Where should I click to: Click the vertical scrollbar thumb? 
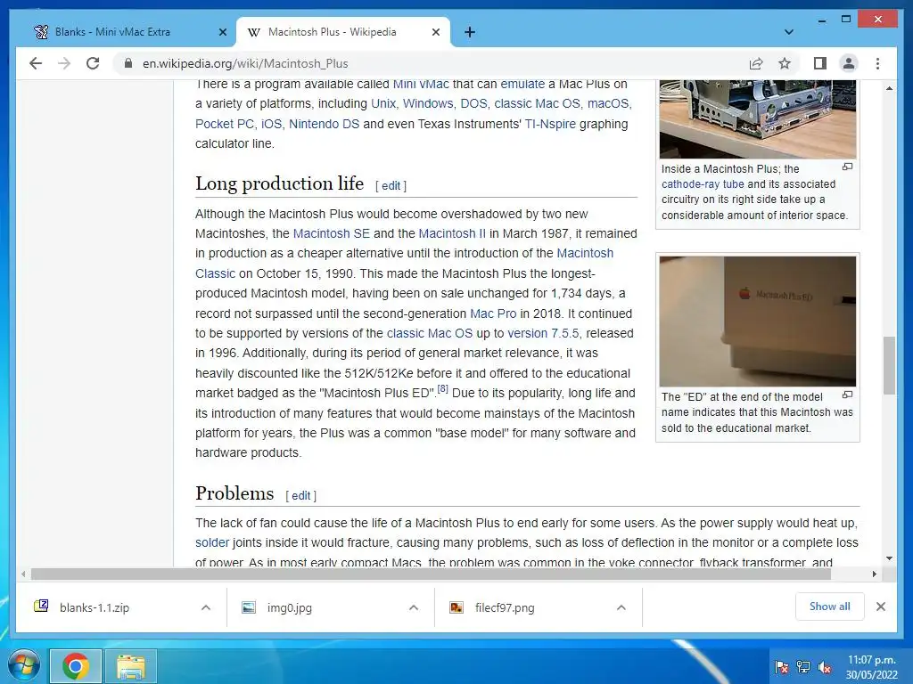coord(889,365)
